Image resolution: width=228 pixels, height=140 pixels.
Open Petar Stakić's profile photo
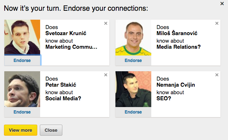(22, 89)
